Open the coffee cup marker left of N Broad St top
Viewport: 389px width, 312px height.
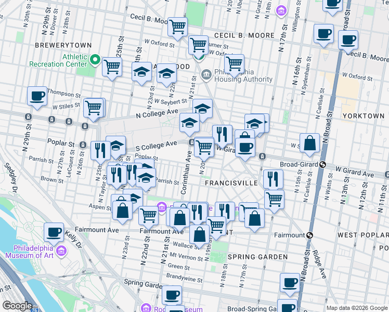(323, 34)
